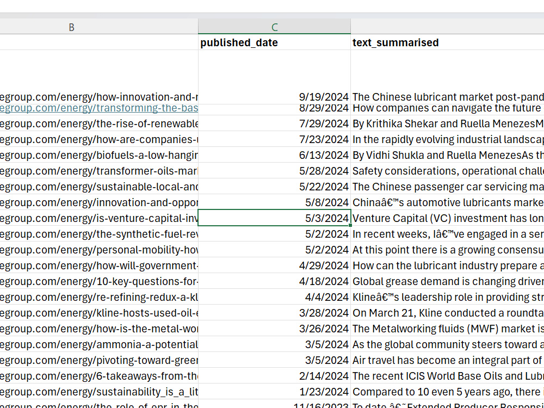Click summary 'By Vidhi Shukla and Ruella'
Image resolution: width=544 pixels, height=408 pixels.
[x=447, y=155]
